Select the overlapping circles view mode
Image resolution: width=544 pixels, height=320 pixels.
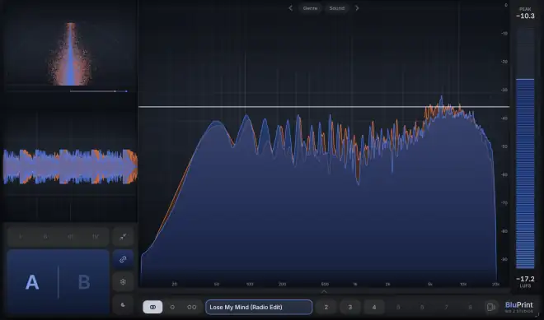pos(152,307)
